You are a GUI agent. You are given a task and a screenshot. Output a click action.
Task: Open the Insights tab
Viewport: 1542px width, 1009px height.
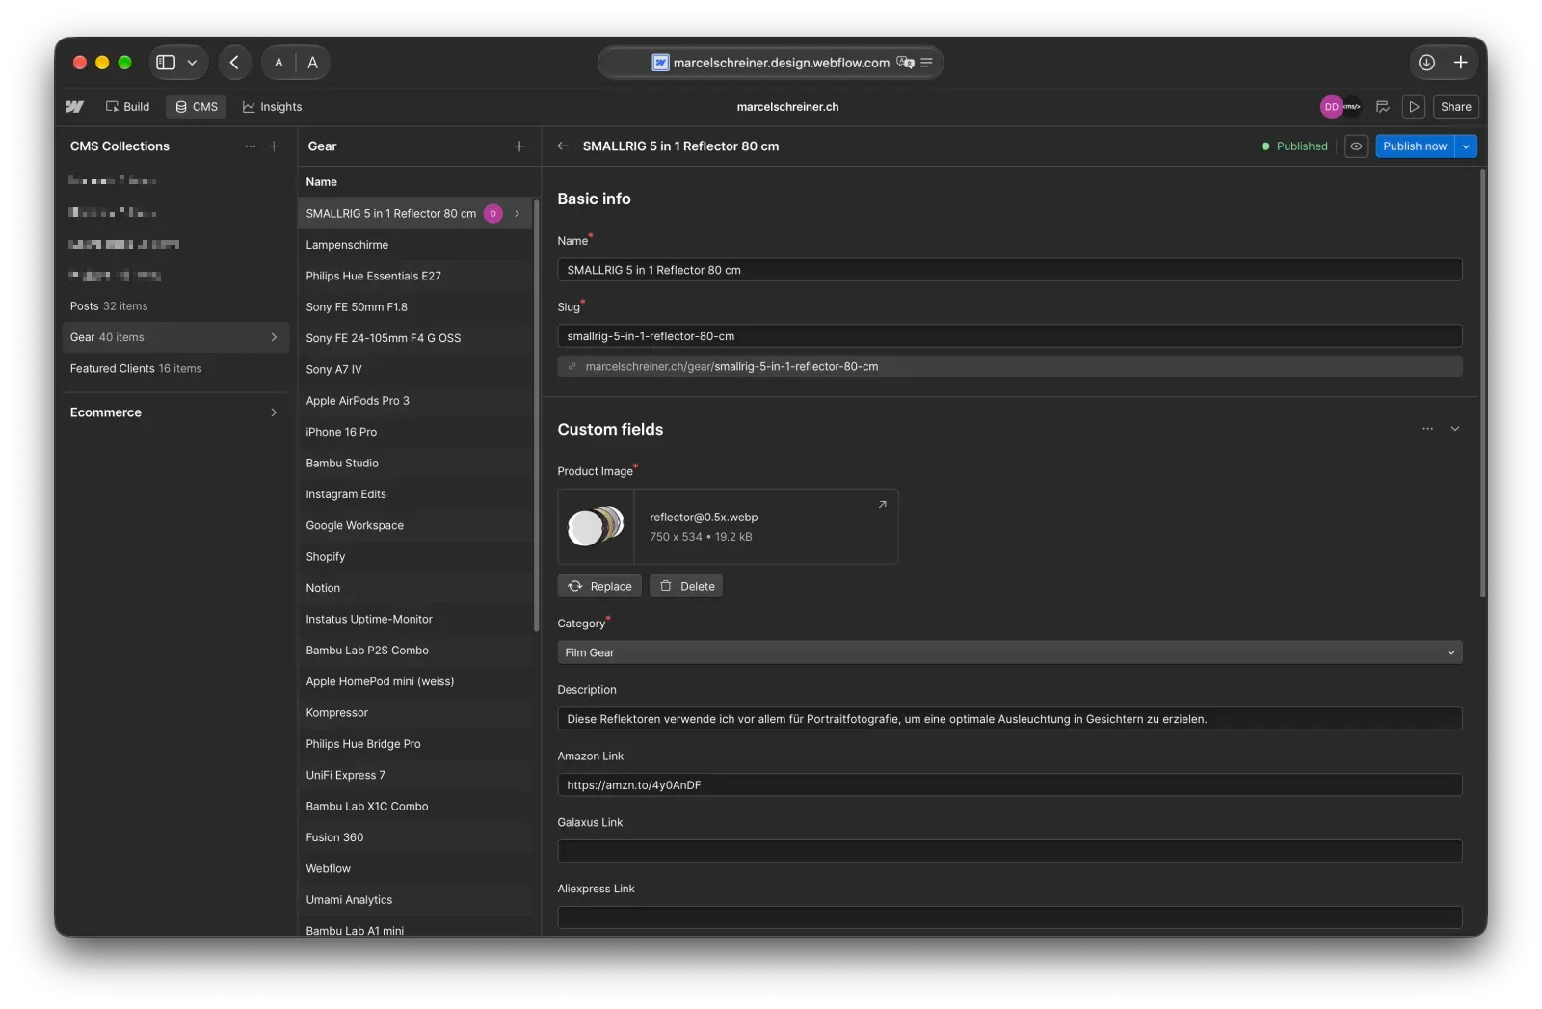click(x=272, y=107)
